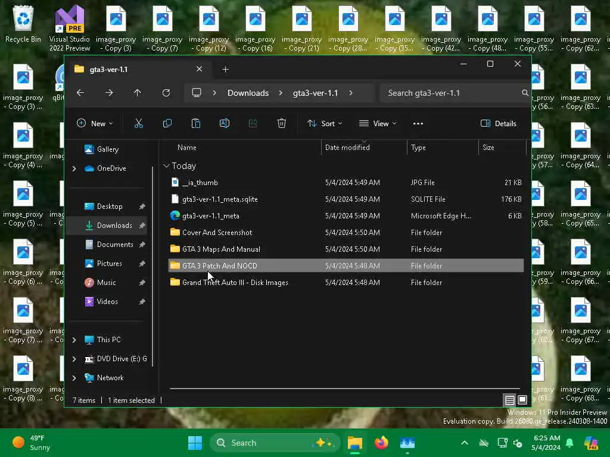
Task: Click the Delete trash can icon
Action: point(282,124)
